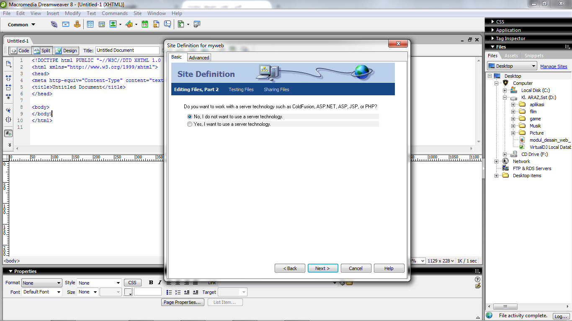Open Properties panel help icon

click(478, 279)
